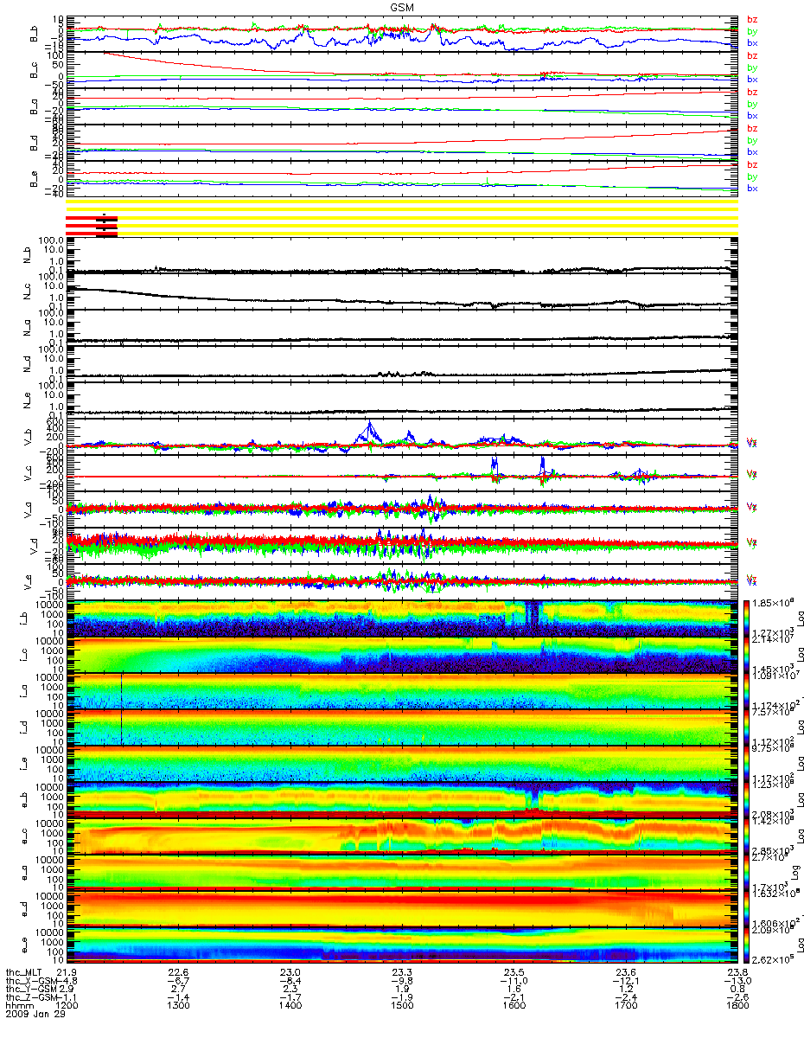The width and height of the screenshot is (804, 1038).
Task: Click the i_b ion spectrogram axis label
Action: click(x=25, y=618)
